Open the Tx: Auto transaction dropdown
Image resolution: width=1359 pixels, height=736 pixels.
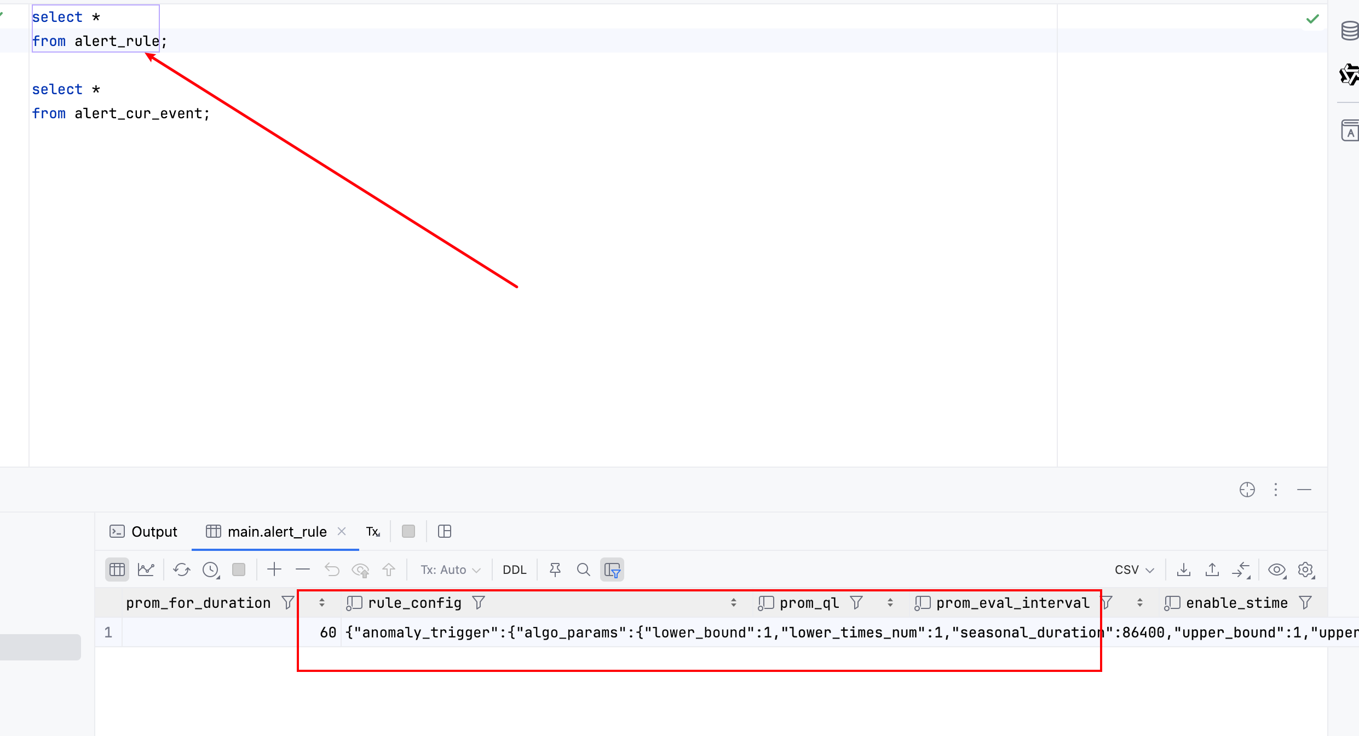pos(450,570)
